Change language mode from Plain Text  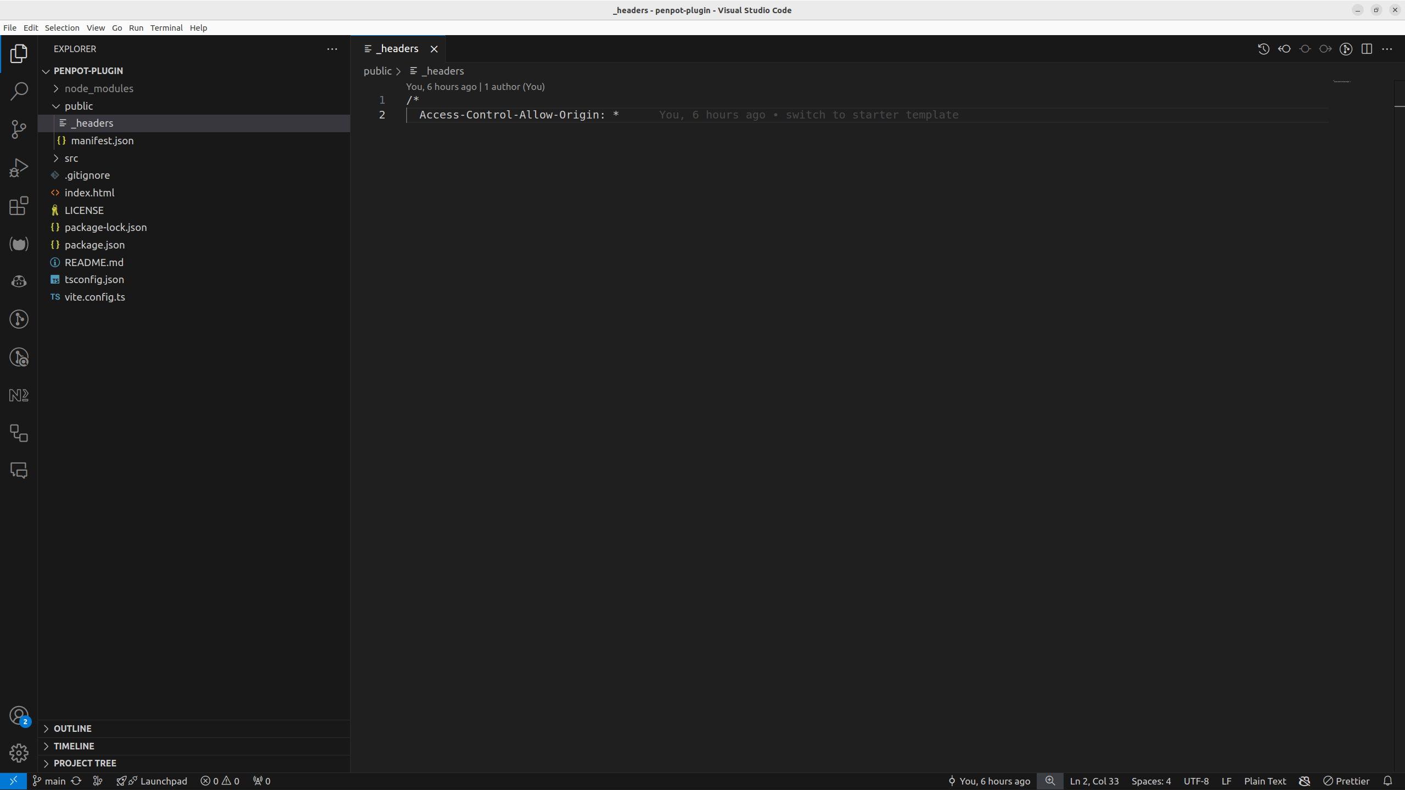(x=1264, y=781)
